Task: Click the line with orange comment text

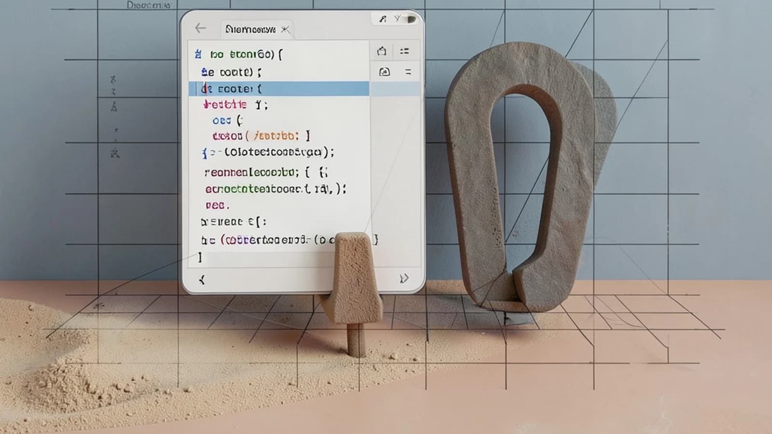Action: point(261,136)
